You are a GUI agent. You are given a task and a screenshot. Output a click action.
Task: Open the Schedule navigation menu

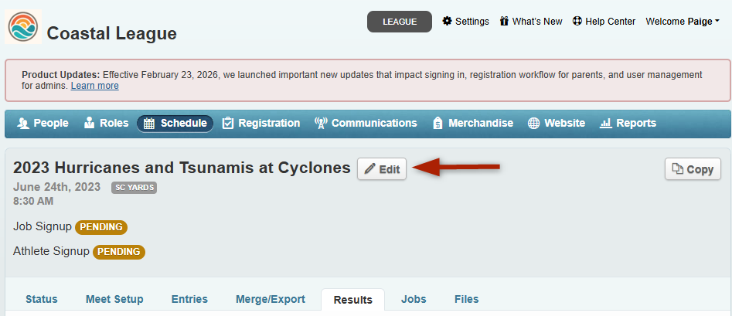click(x=175, y=123)
